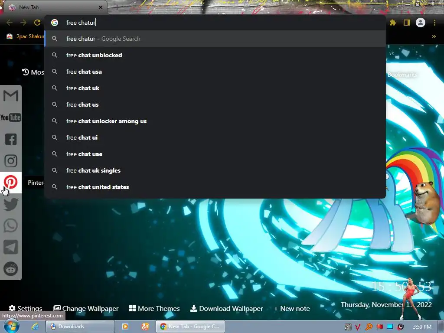Open the red flag Action Center tray icon
Screen dimensions: 444x333
(379, 327)
